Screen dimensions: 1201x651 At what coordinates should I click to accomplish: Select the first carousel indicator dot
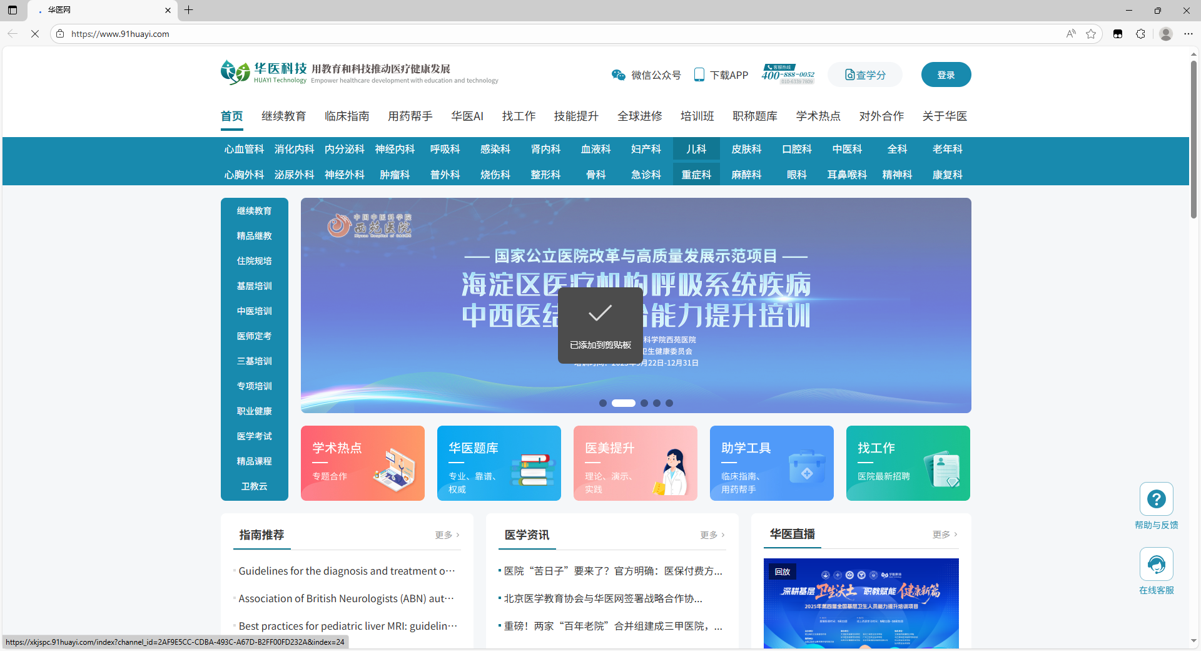(602, 403)
